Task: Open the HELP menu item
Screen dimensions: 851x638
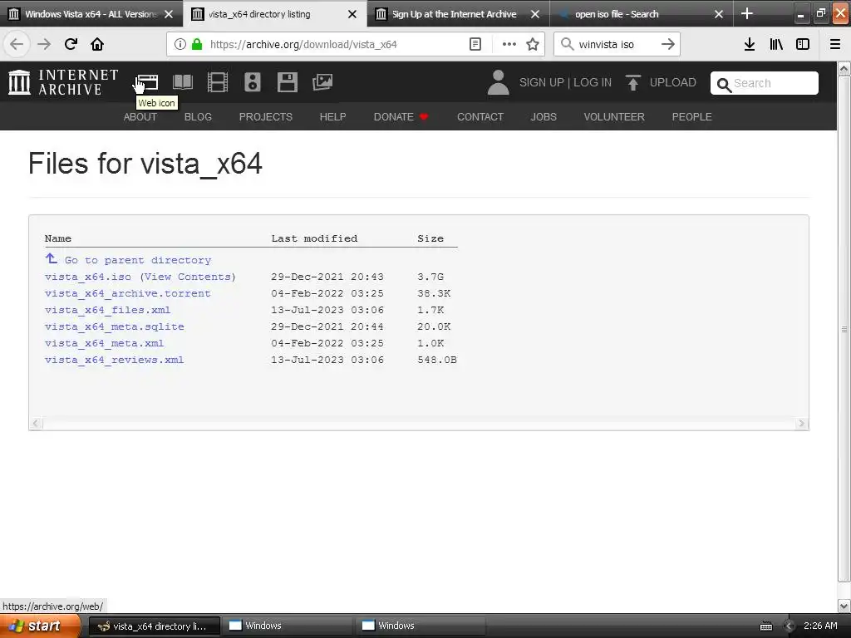Action: click(332, 116)
